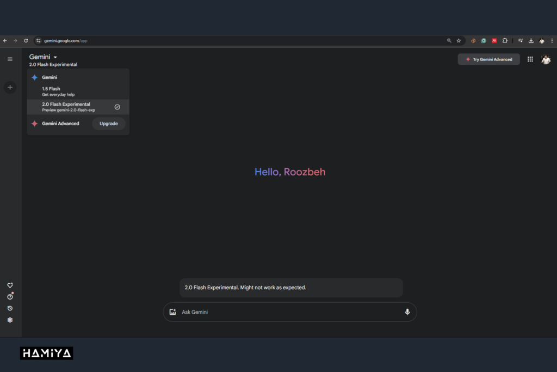Screen dimensions: 557x372
Task: Upload an image with the image icon
Action: (x=172, y=312)
